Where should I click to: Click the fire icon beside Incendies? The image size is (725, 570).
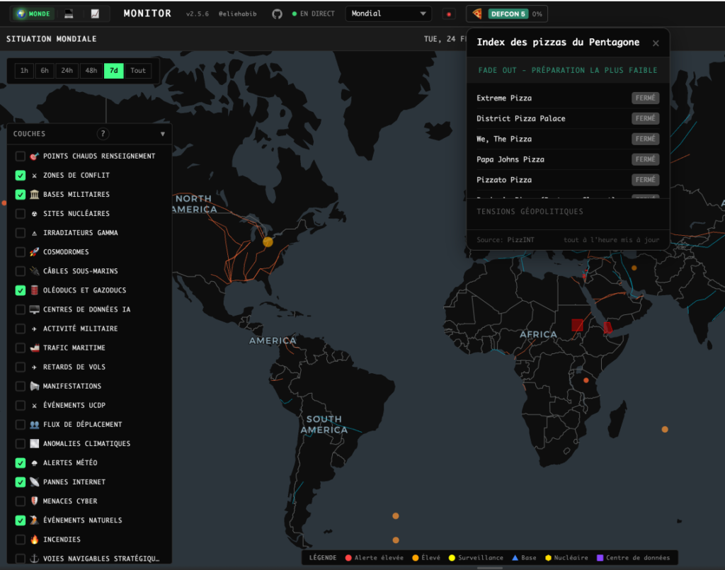[x=34, y=540]
